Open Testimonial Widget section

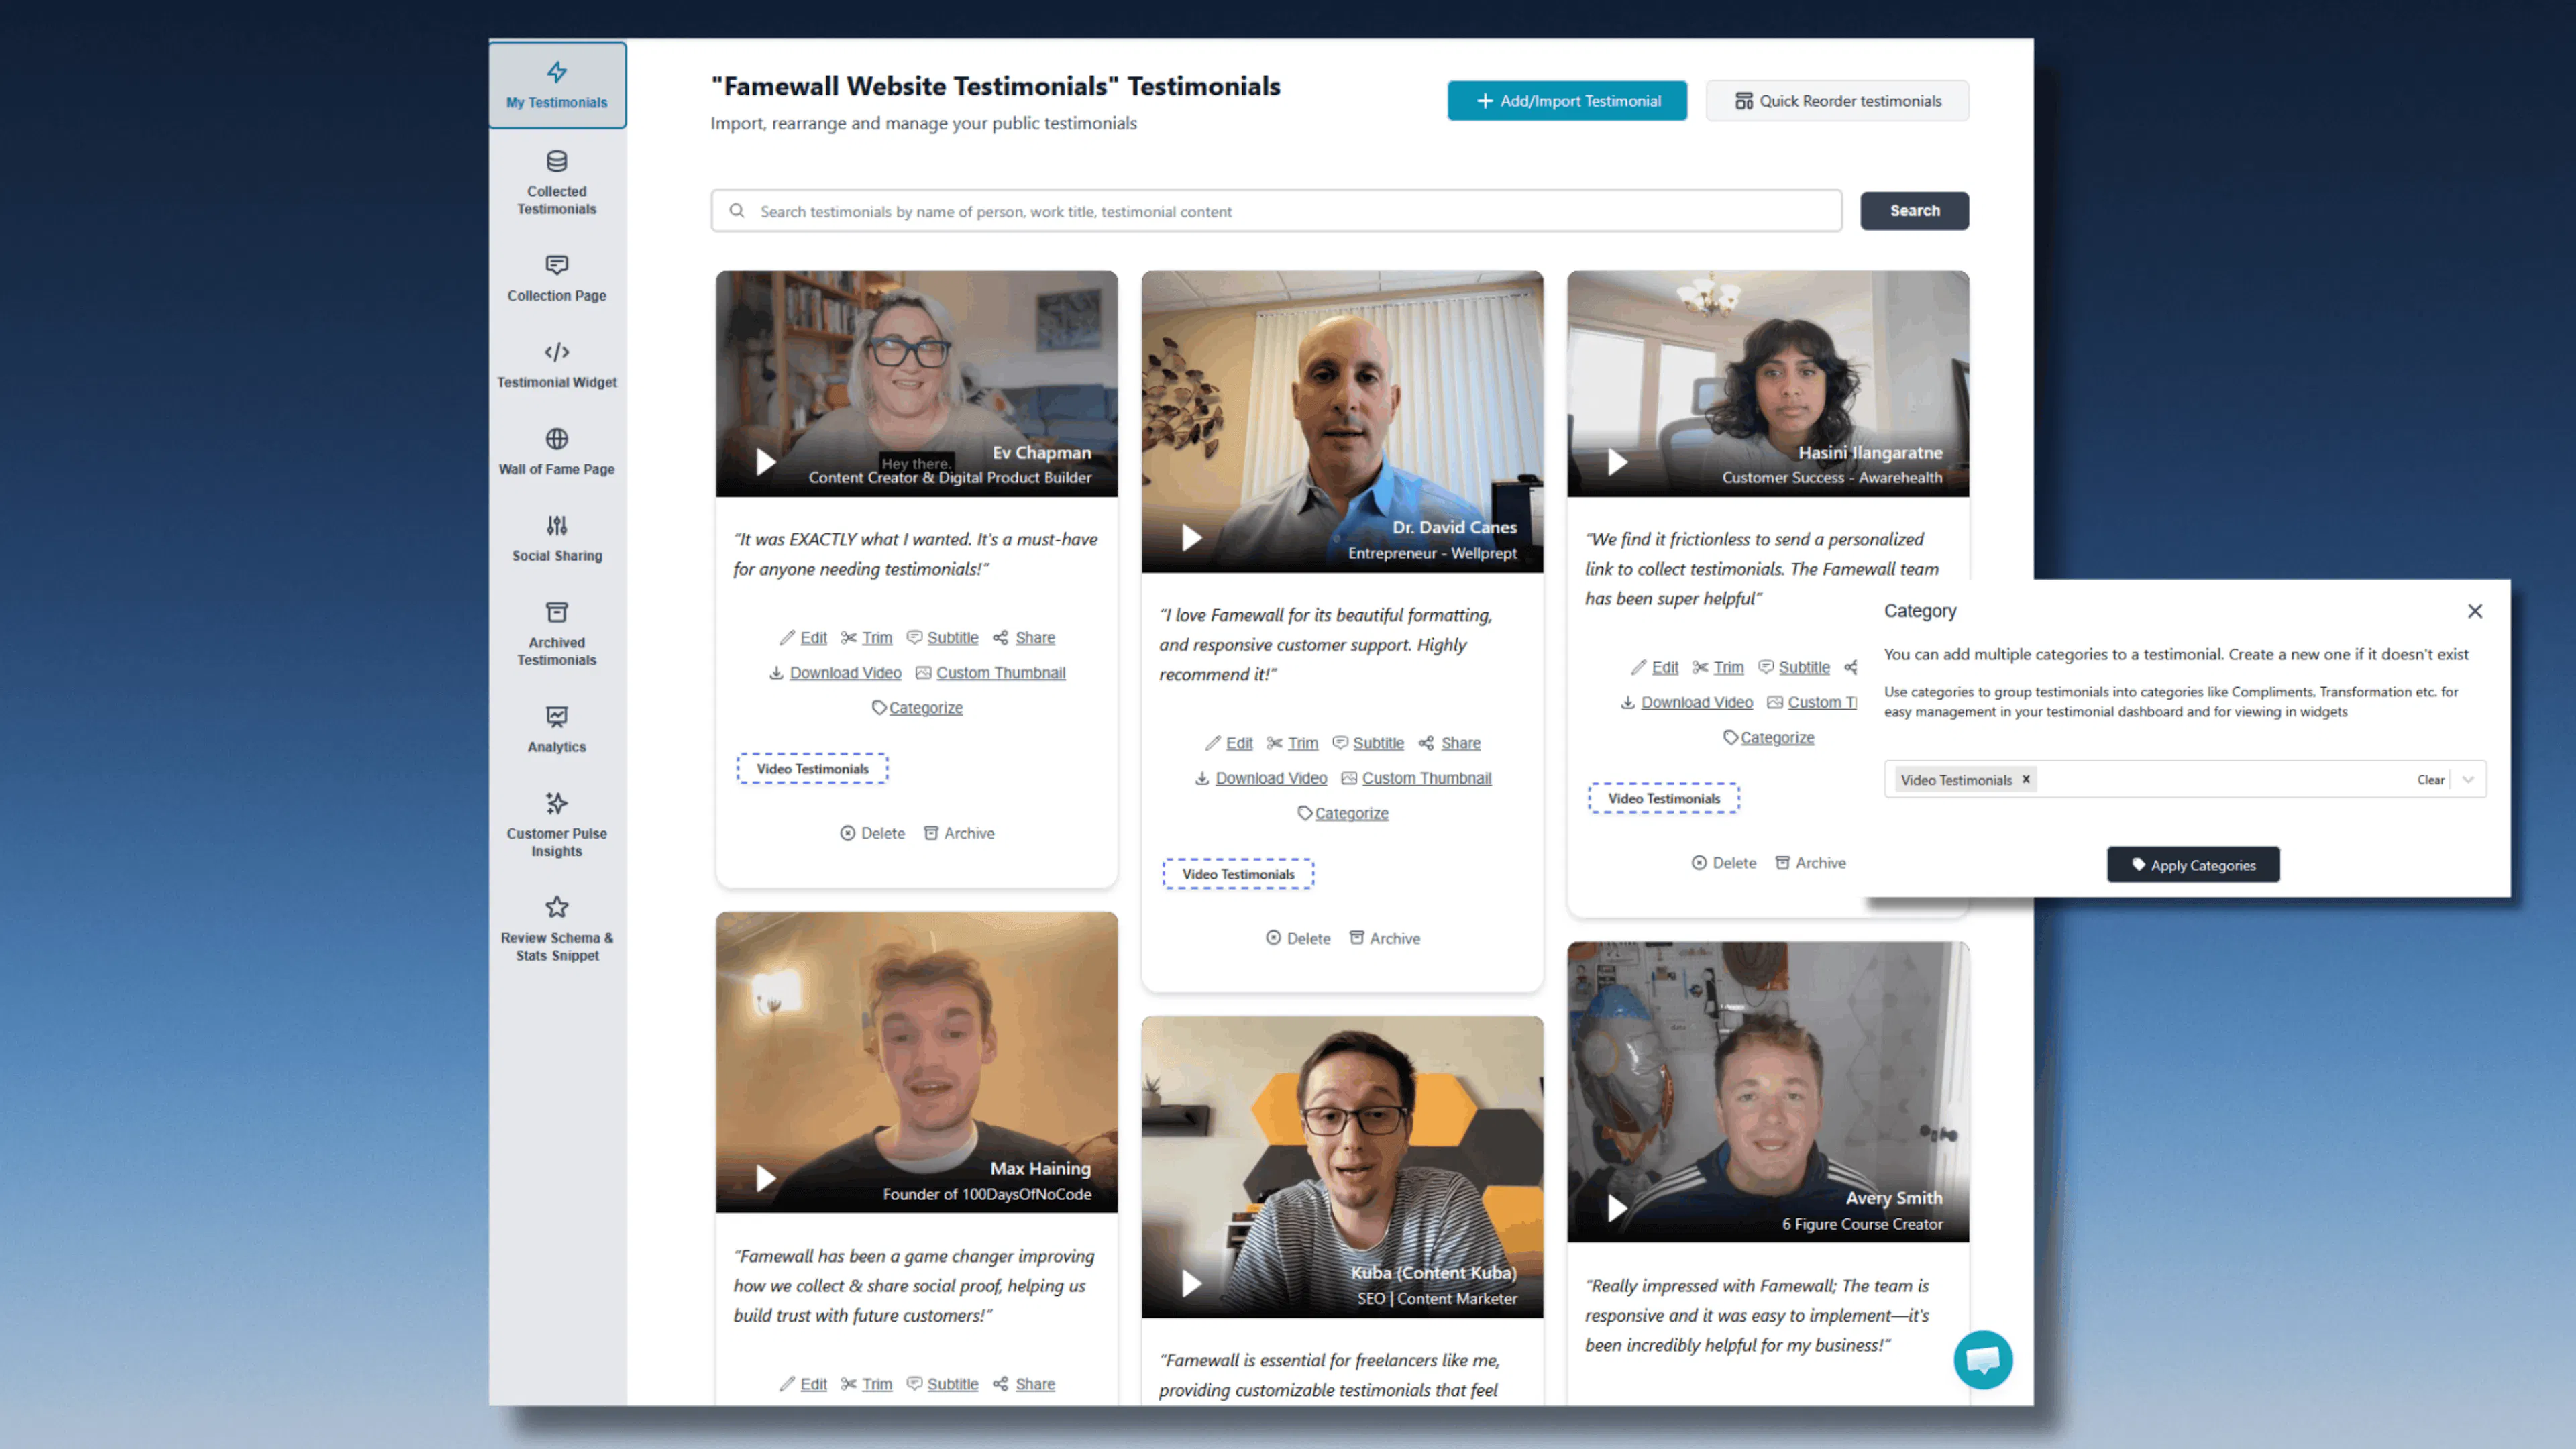pos(557,365)
